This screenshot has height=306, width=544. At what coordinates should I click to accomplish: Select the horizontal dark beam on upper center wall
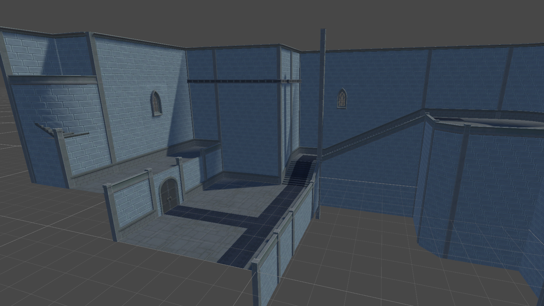pyautogui.click(x=244, y=81)
